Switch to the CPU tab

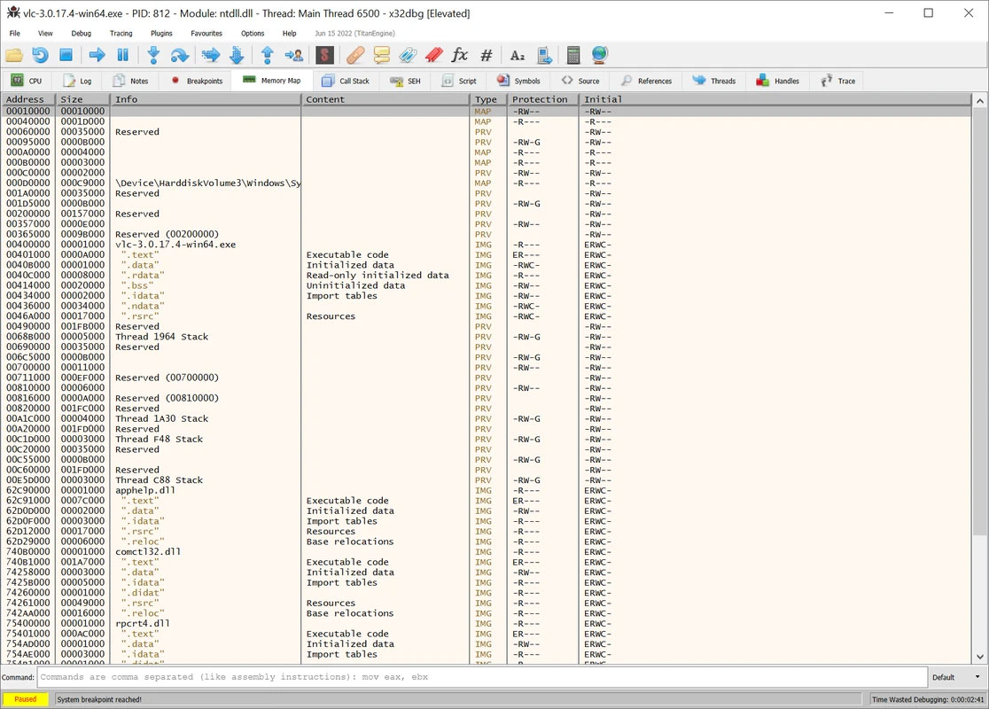coord(27,81)
